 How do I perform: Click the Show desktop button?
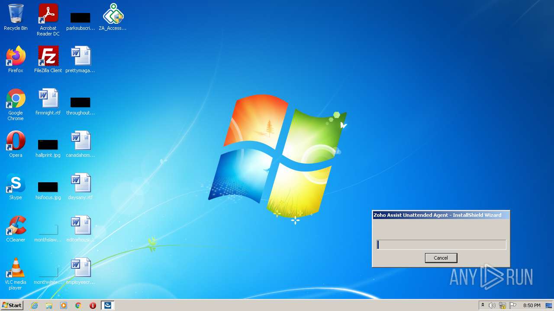(x=550, y=305)
